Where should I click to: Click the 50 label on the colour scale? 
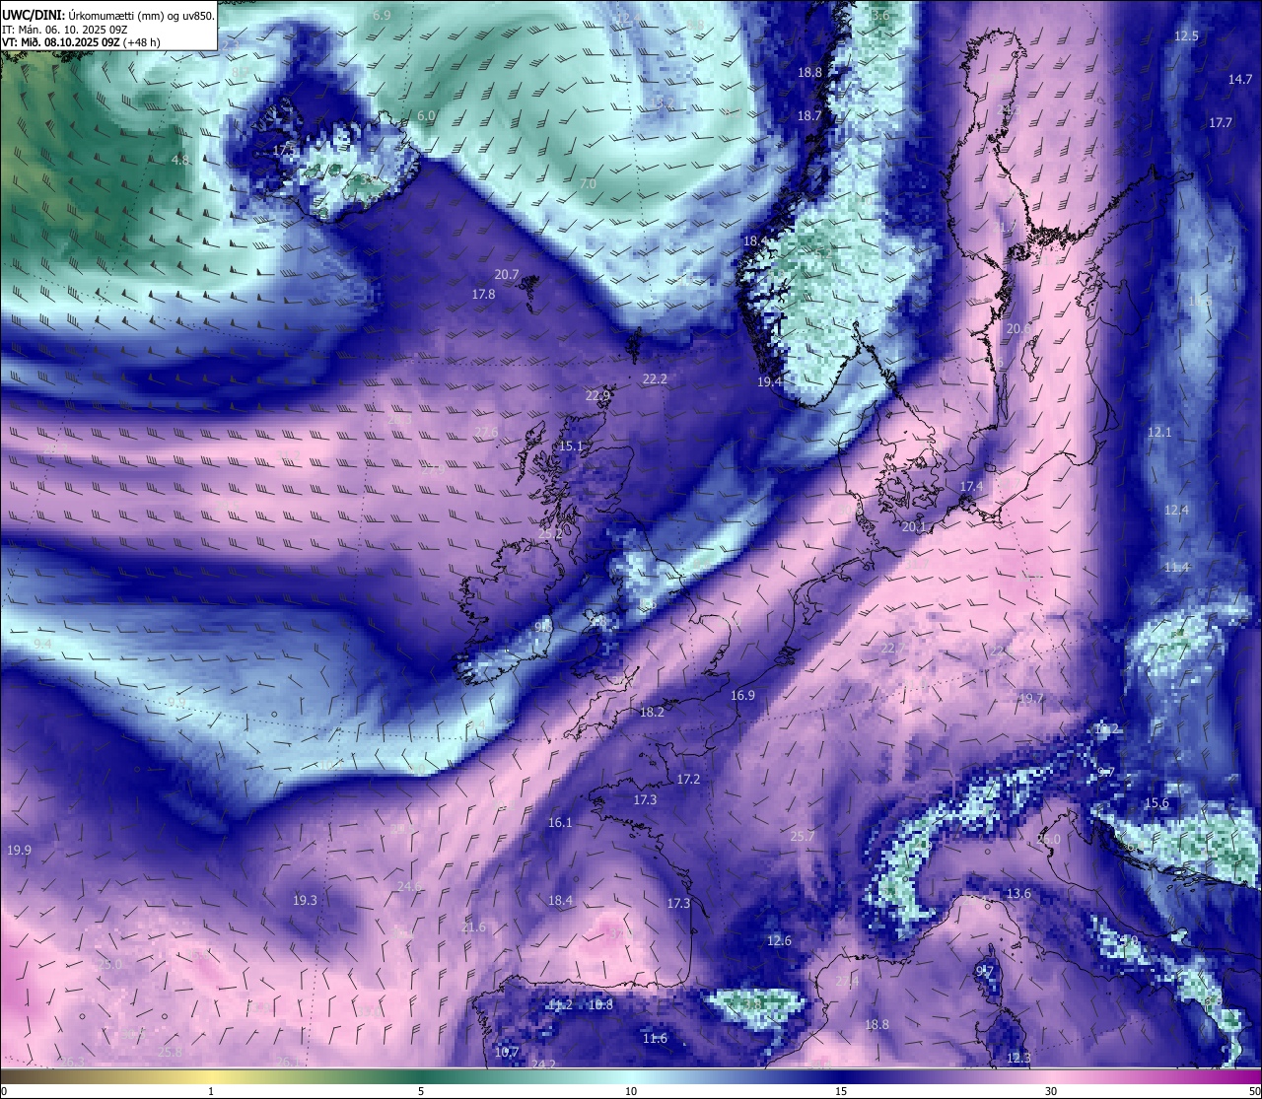(1254, 1091)
